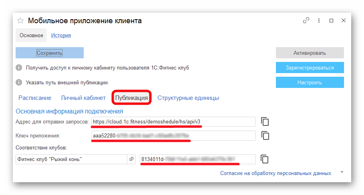
Task: Copy the request address to clipboard
Action: coord(265,121)
